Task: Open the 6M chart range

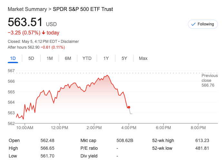Action: [68, 58]
